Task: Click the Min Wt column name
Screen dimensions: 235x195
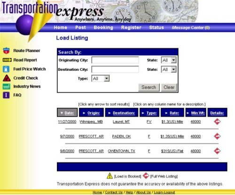Action: pyautogui.click(x=198, y=113)
